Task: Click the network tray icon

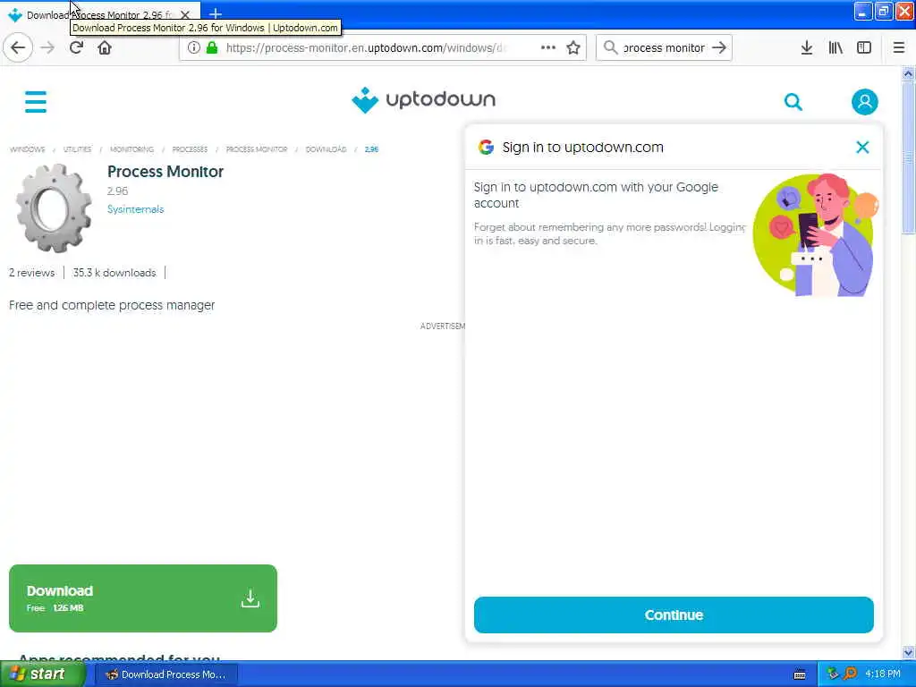Action: pos(833,674)
